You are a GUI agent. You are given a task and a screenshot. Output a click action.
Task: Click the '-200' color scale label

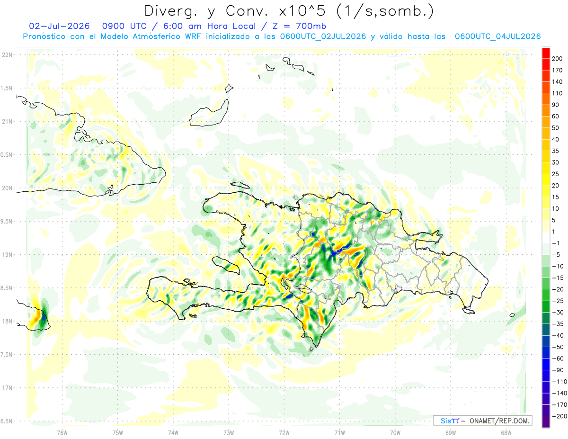(x=559, y=416)
